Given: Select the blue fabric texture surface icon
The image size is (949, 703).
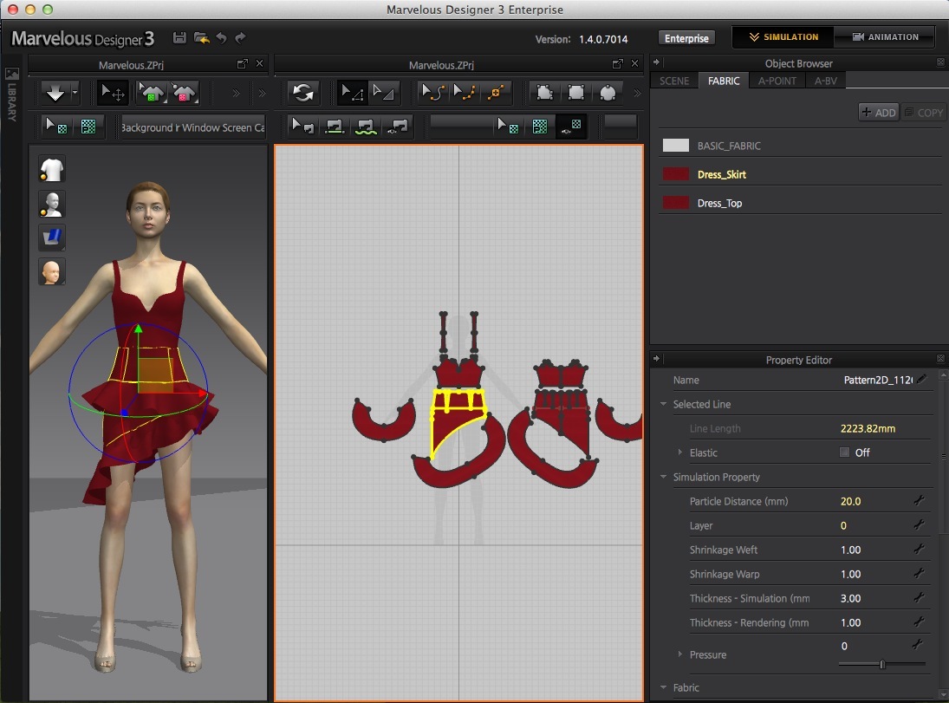Looking at the screenshot, I should 52,238.
